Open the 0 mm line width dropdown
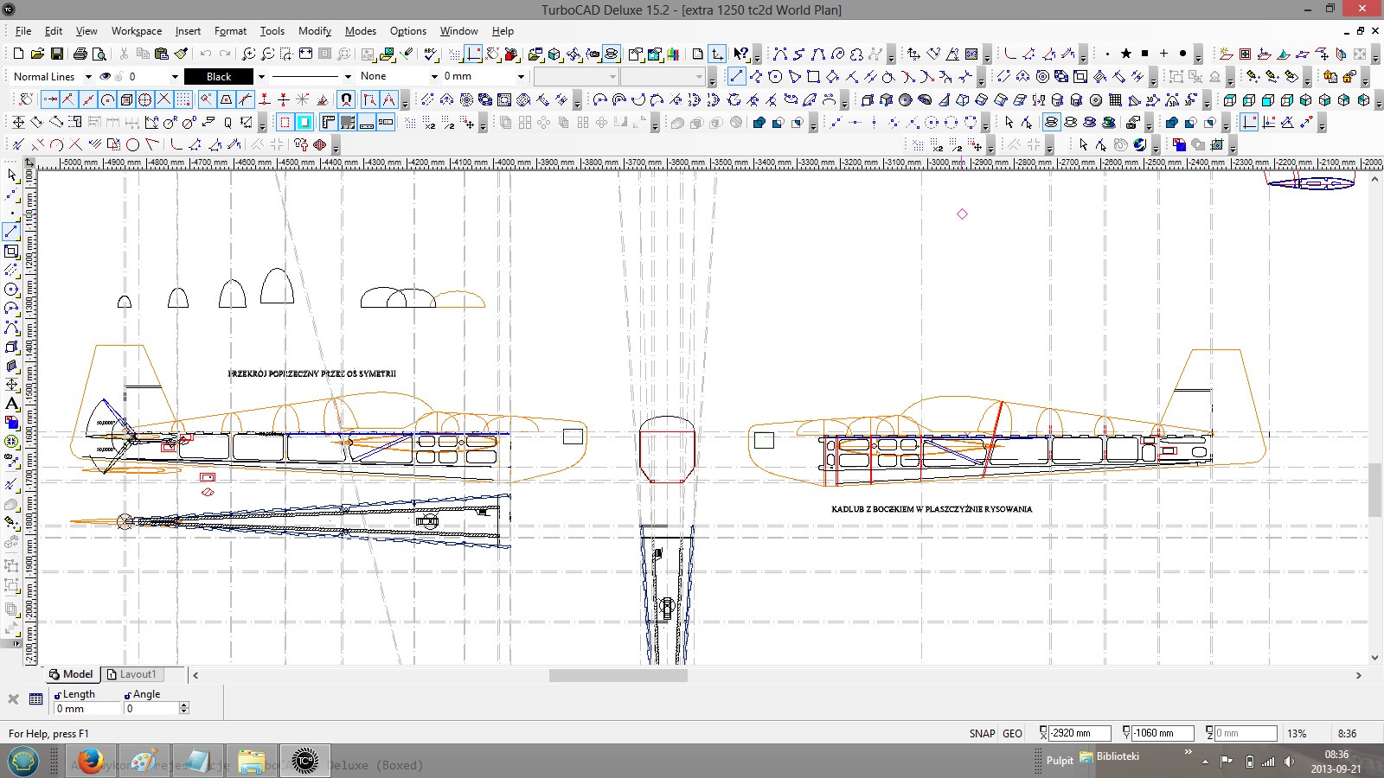1384x778 pixels. (521, 76)
